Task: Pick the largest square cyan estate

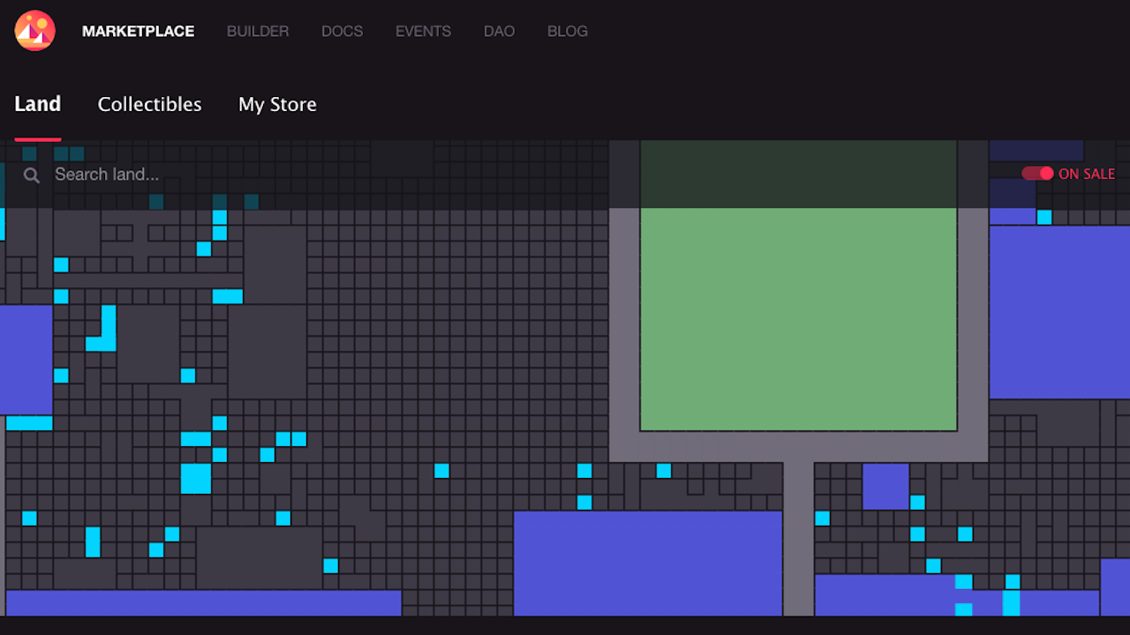Action: [x=196, y=478]
